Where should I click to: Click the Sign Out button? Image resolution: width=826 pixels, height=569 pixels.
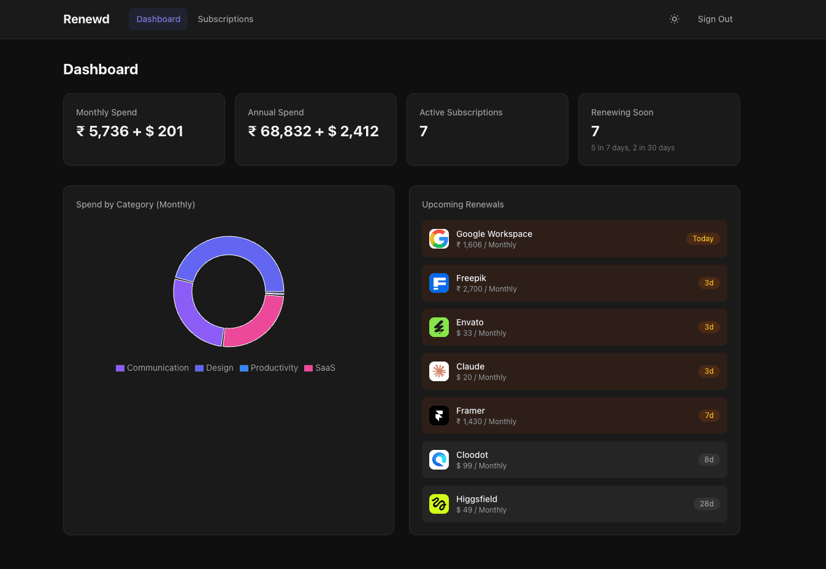tap(715, 19)
